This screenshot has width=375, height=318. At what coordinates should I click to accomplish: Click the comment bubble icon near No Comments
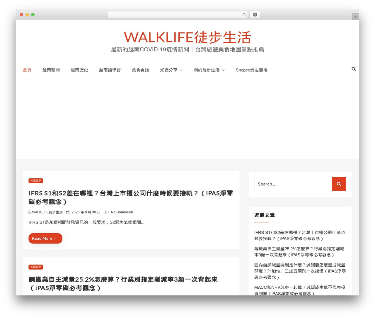tap(107, 212)
